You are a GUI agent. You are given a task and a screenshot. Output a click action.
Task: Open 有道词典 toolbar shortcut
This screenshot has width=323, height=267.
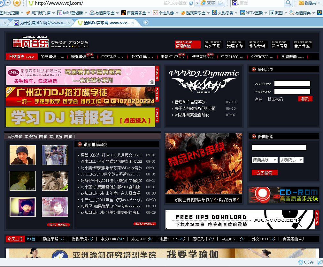(x=300, y=13)
